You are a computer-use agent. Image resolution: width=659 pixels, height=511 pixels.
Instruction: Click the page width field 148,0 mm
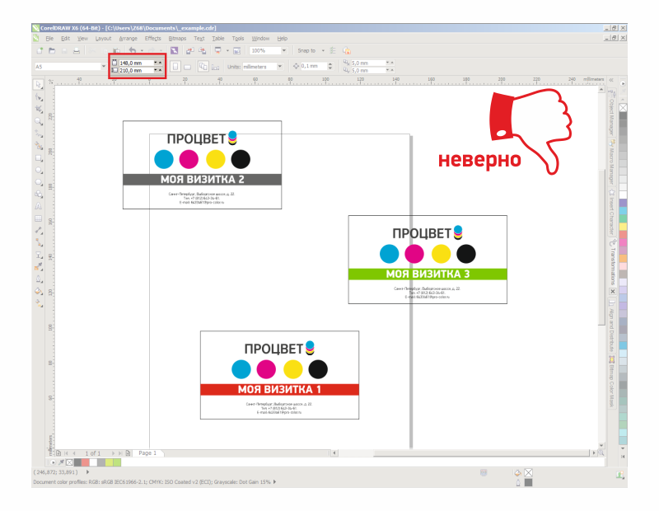point(136,63)
